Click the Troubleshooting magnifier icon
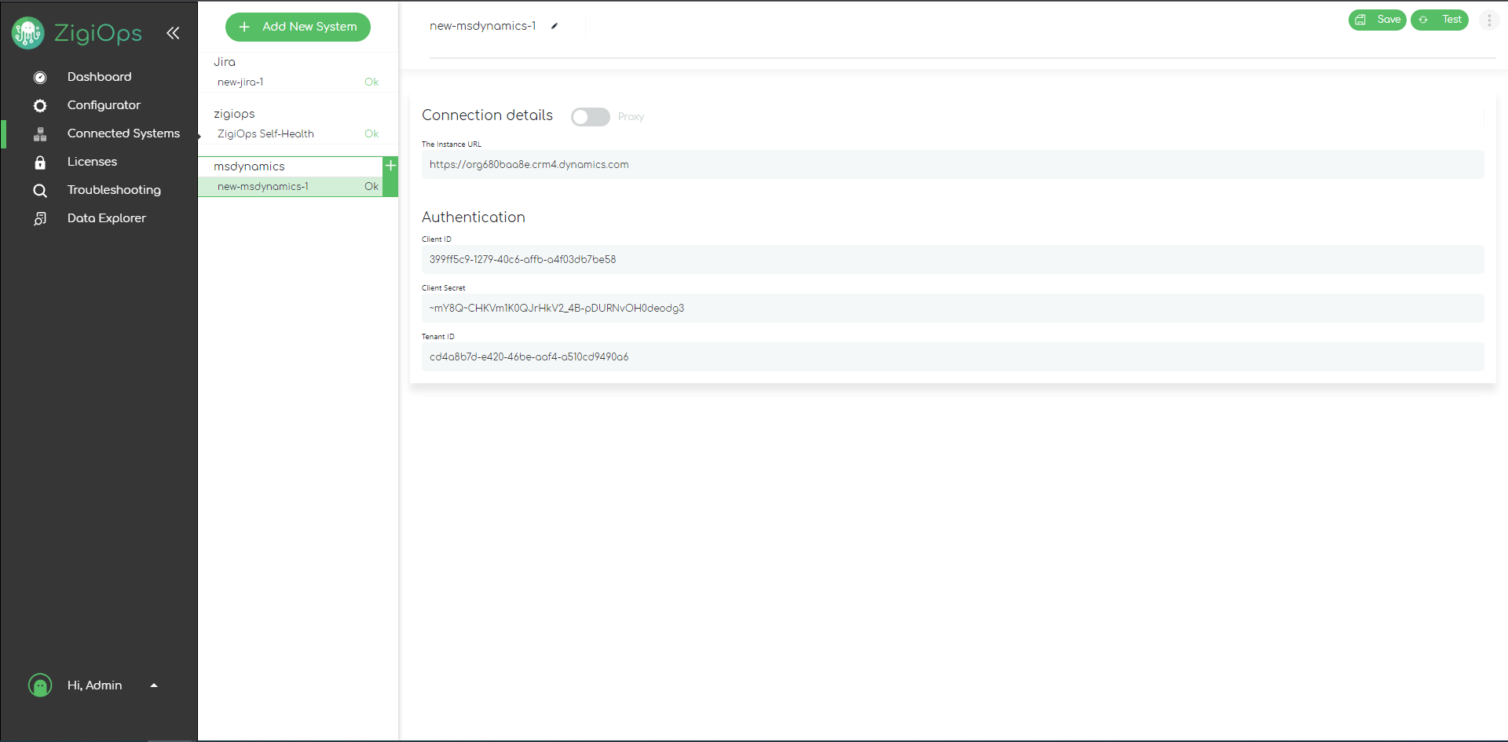 click(40, 190)
